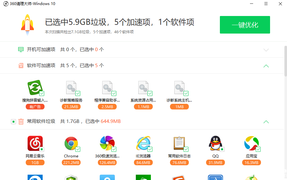The width and height of the screenshot is (287, 180).
Task: Click the 16.3MB badge under 应用宝
Action: click(251, 162)
